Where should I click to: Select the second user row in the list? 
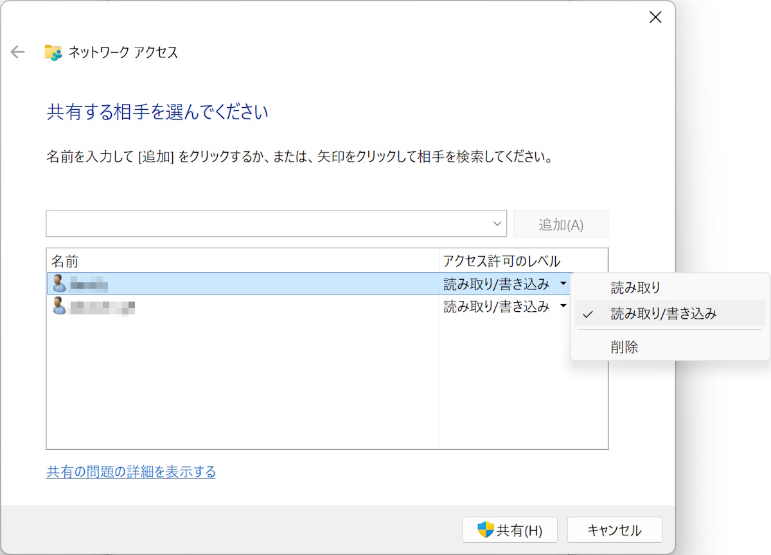[193, 306]
